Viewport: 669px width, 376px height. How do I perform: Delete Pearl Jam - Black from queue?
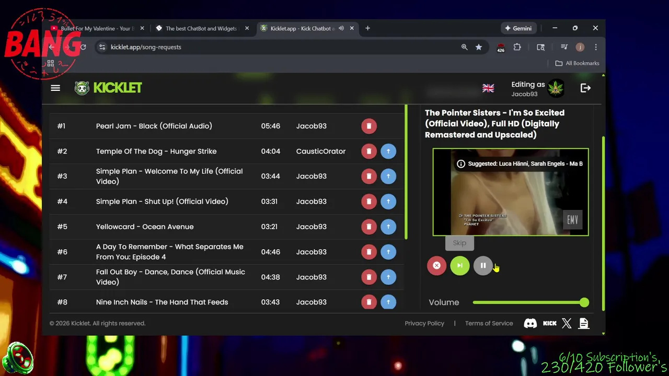pyautogui.click(x=369, y=126)
